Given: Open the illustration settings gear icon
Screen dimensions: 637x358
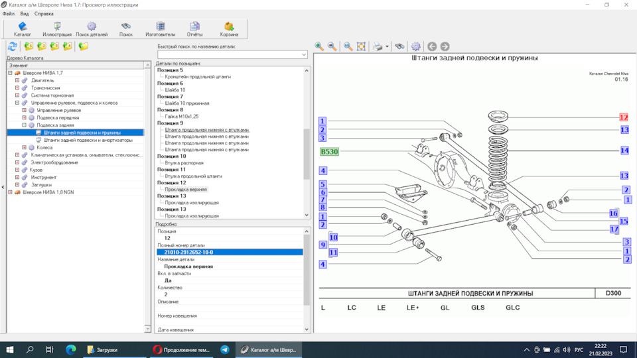Looking at the screenshot, I should tap(415, 46).
